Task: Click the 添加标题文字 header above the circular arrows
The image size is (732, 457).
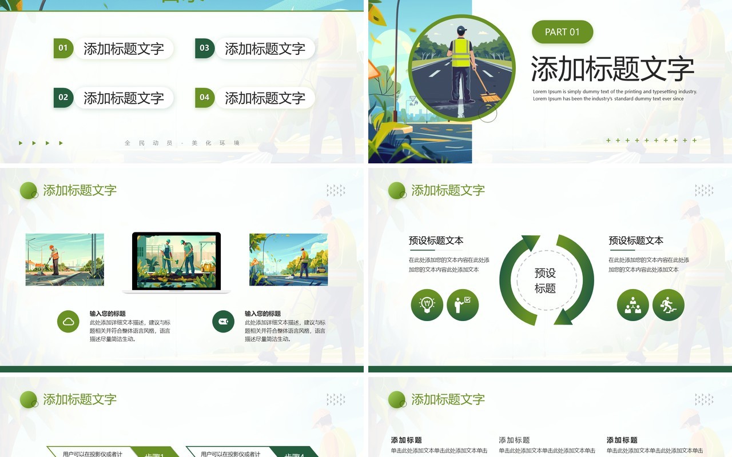Action: (x=448, y=190)
